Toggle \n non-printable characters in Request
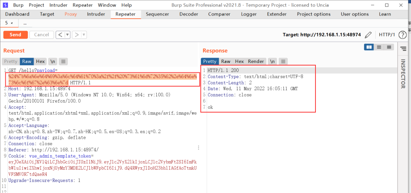 (x=53, y=61)
